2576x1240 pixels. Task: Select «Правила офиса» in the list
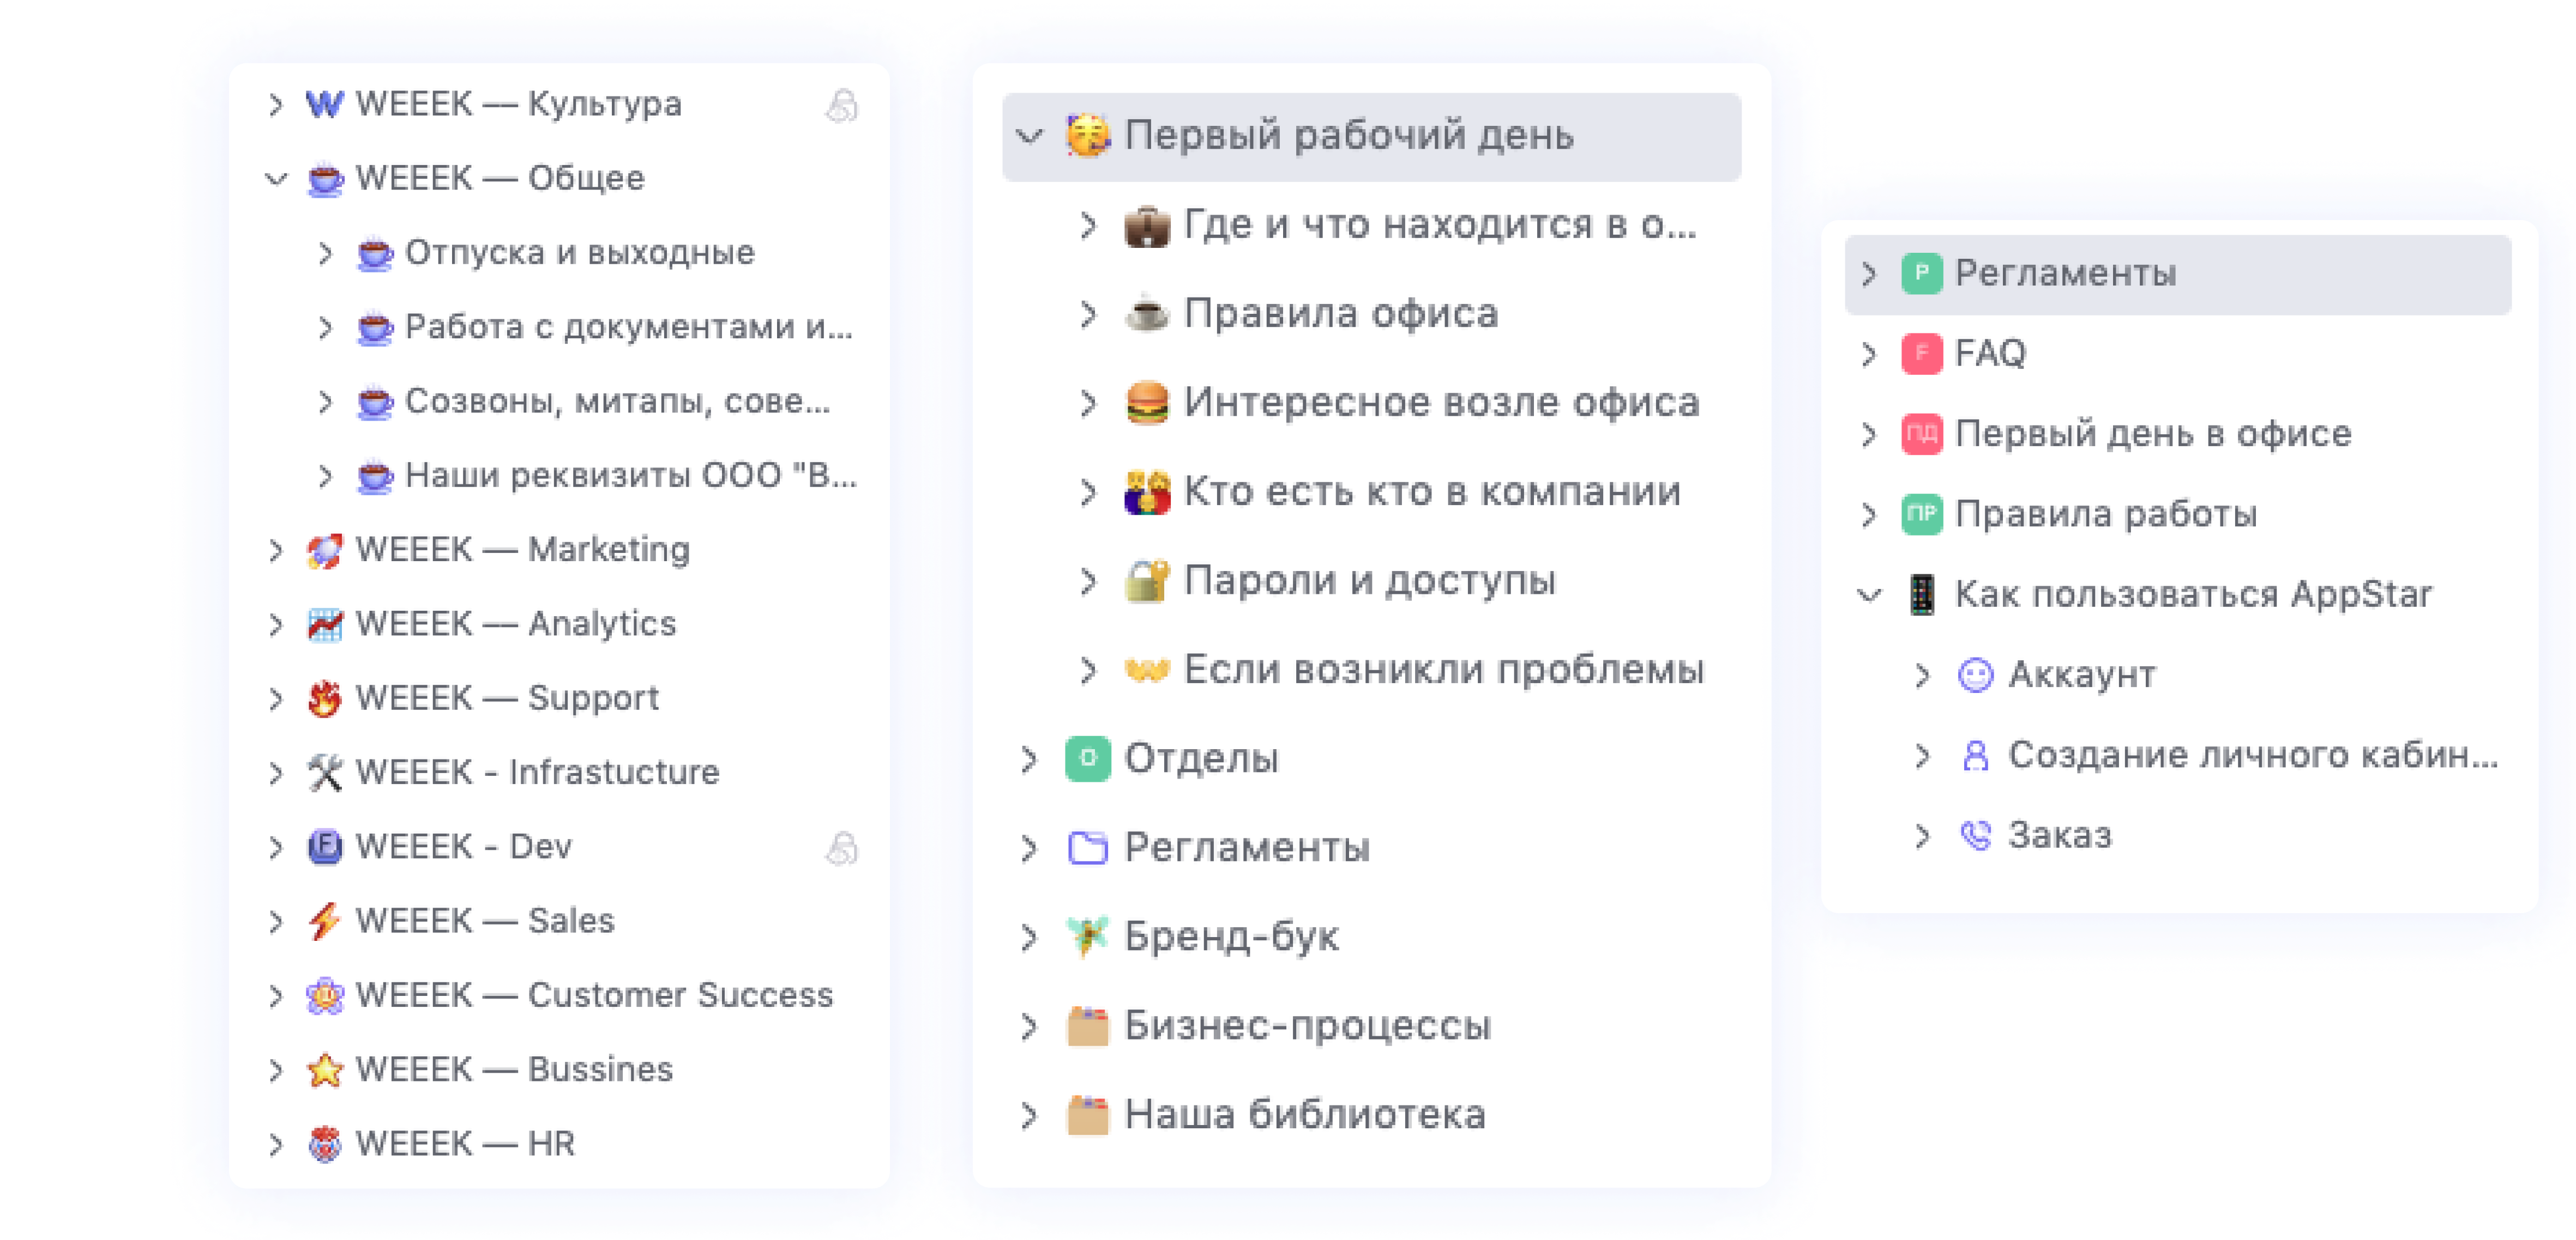[x=1340, y=313]
